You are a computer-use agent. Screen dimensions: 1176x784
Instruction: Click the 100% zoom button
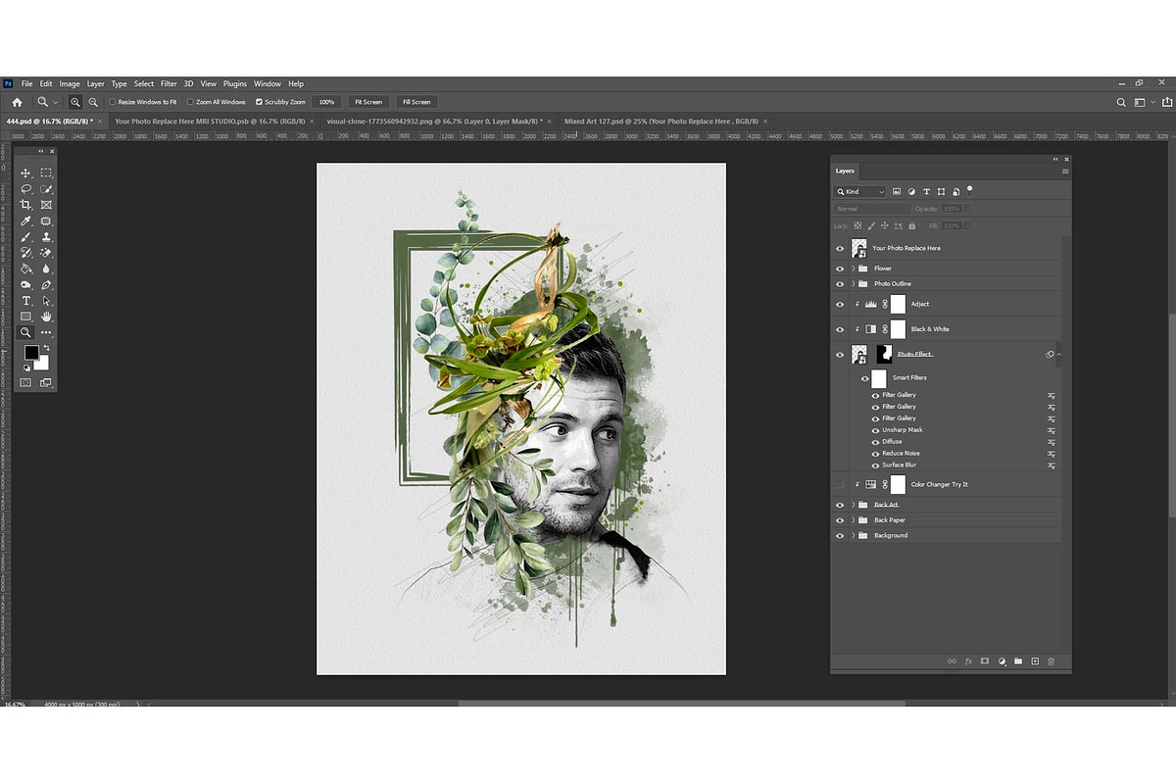(x=327, y=102)
